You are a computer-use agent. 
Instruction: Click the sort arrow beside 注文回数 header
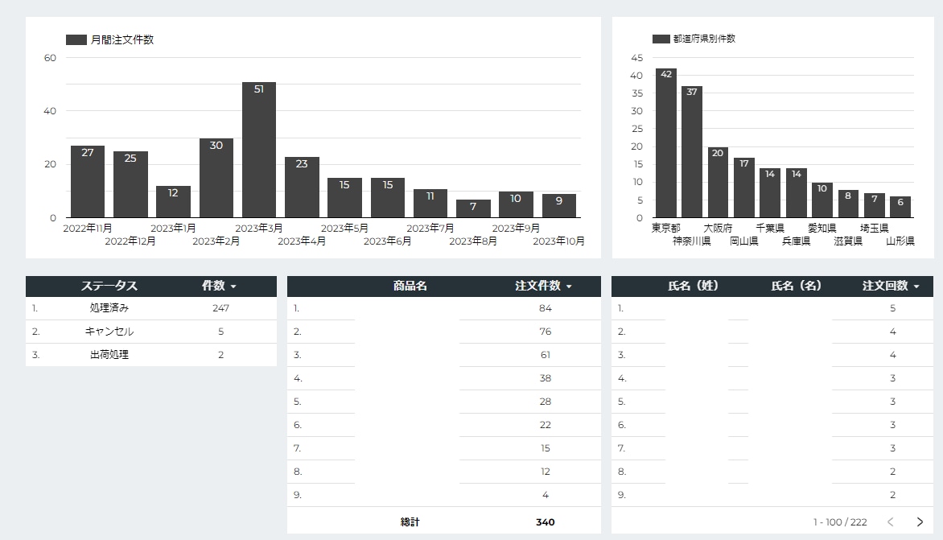(x=916, y=286)
